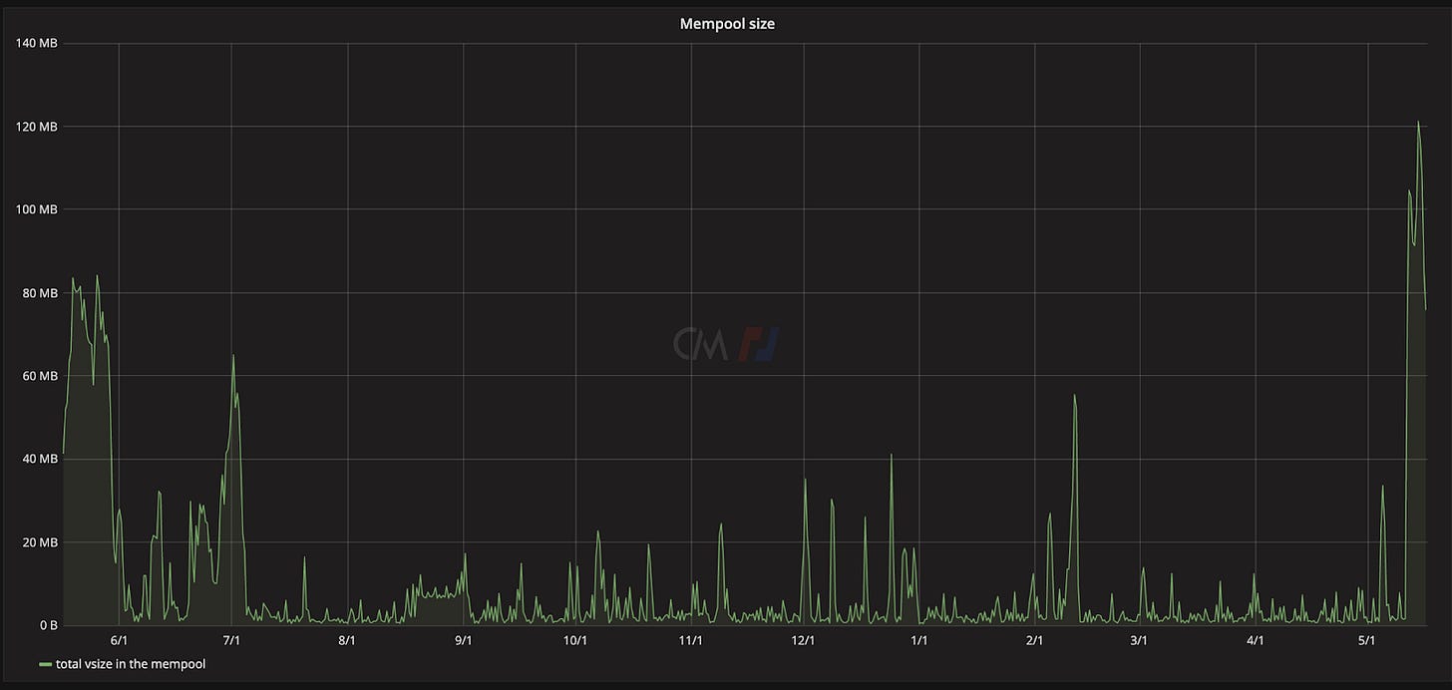The width and height of the screenshot is (1452, 690).
Task: Click the 20 MB y-axis label
Action: tap(38, 542)
